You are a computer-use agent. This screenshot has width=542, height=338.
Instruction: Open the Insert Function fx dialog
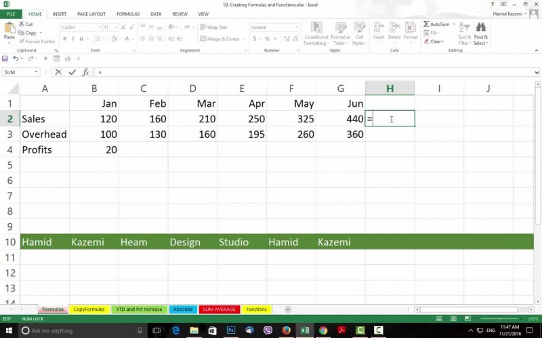[x=85, y=72]
